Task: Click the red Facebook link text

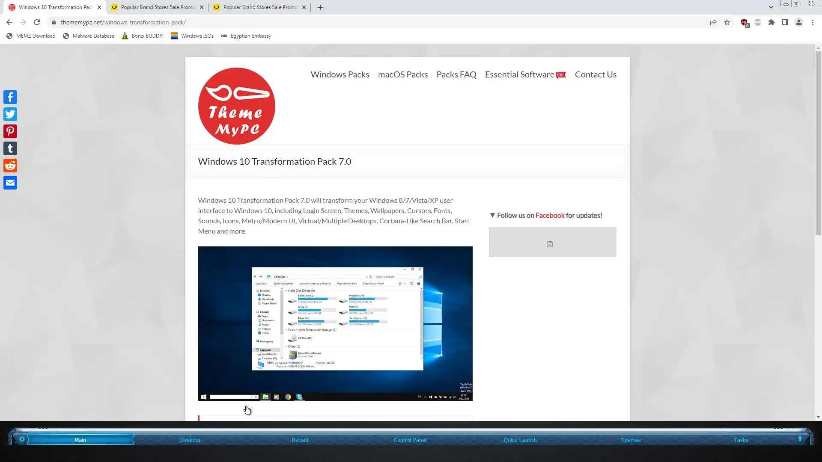Action: [550, 215]
